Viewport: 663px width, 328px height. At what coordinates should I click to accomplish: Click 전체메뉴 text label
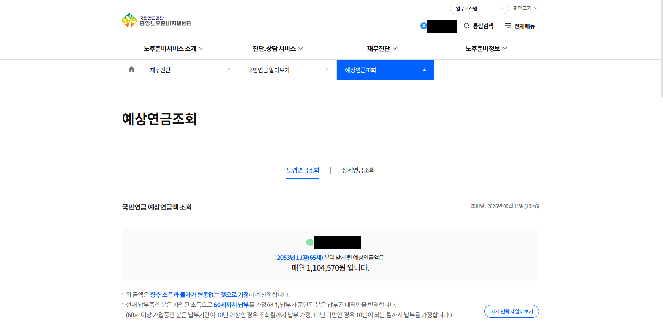pyautogui.click(x=524, y=26)
